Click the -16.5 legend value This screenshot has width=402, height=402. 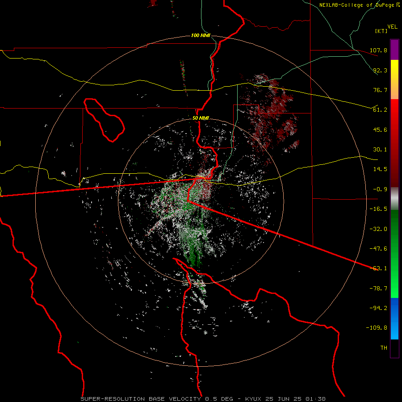[378, 209]
